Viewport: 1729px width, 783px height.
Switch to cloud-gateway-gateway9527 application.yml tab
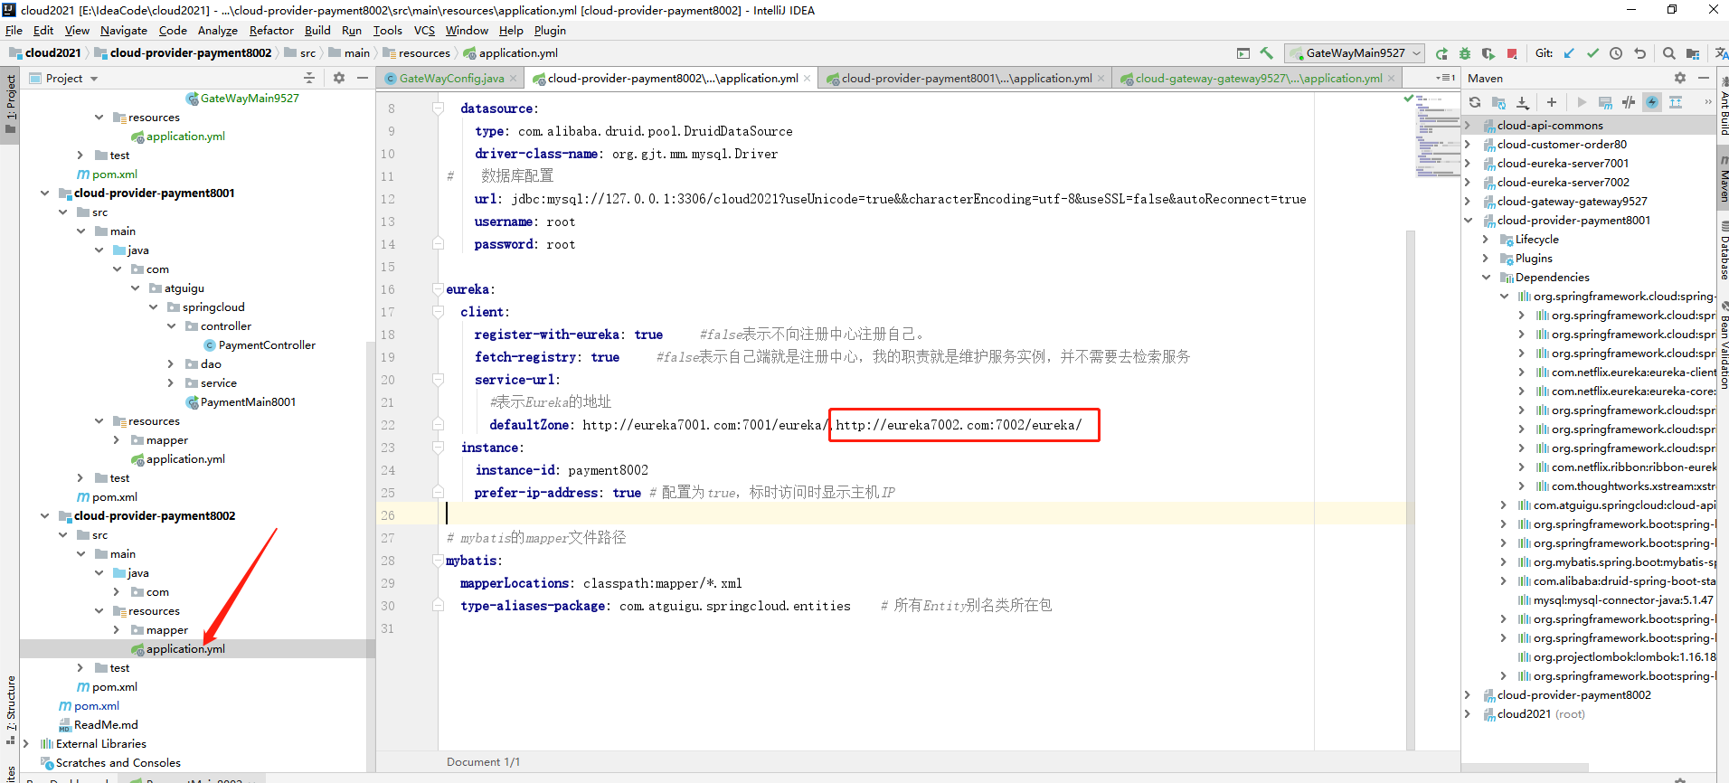1258,79
